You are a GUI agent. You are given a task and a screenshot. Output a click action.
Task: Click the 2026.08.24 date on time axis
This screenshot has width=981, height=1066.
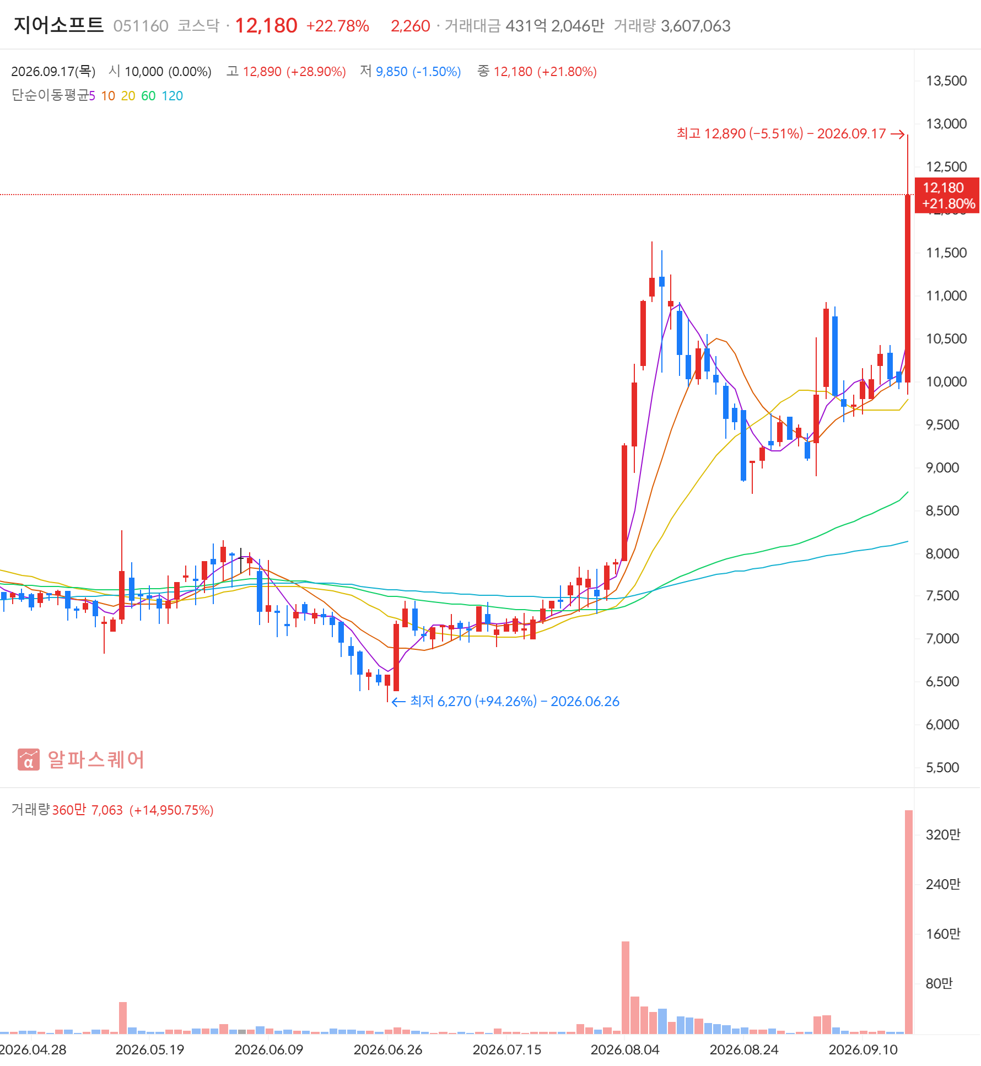(744, 1049)
